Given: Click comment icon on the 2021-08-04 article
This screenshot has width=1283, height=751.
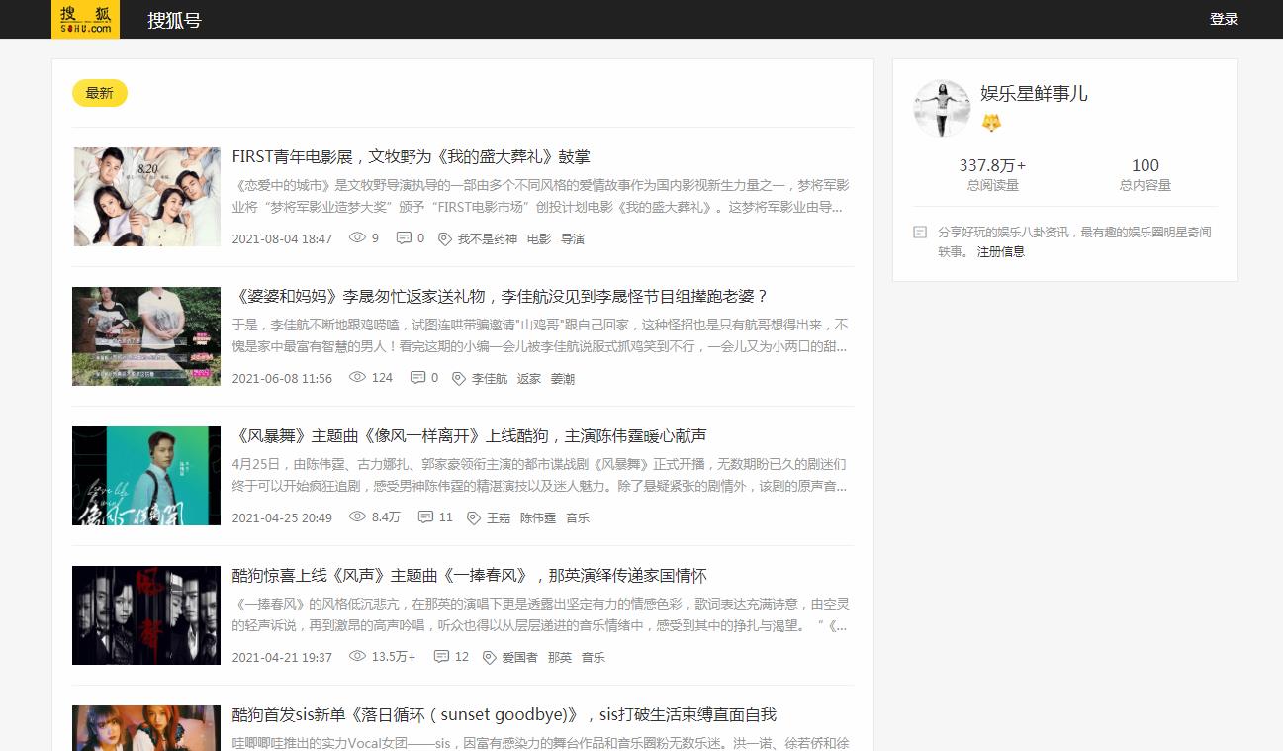Looking at the screenshot, I should (x=404, y=238).
